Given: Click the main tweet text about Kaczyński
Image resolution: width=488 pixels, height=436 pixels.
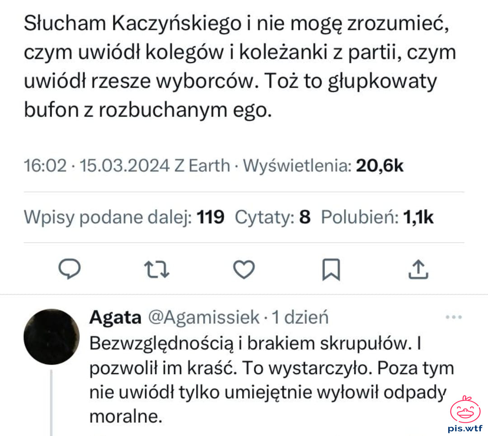Looking at the screenshot, I should [x=239, y=67].
